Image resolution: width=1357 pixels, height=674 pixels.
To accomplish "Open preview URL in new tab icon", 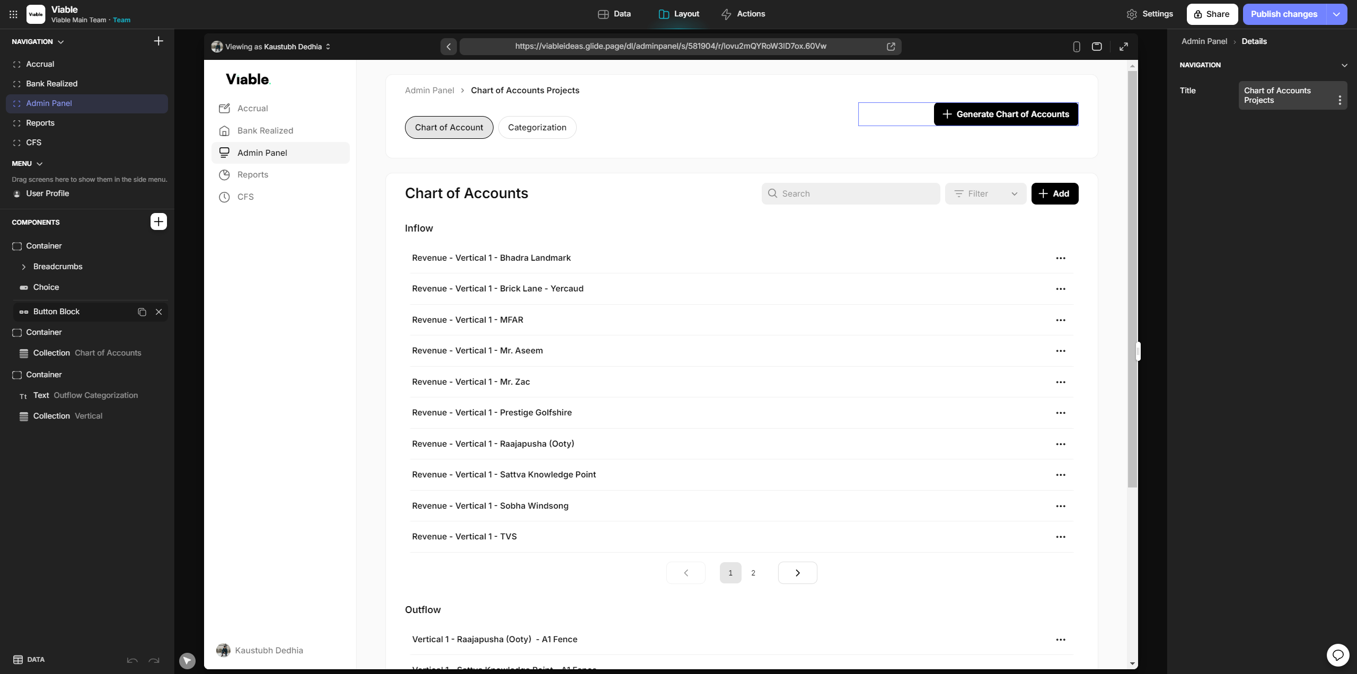I will coord(891,47).
